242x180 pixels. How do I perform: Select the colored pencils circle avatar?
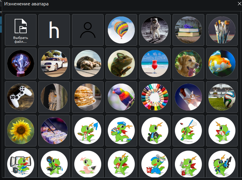click(x=155, y=97)
